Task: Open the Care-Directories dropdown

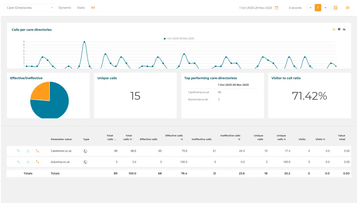Action: [29, 8]
